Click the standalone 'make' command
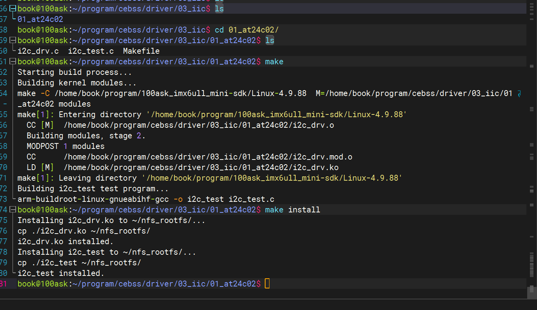This screenshot has width=537, height=310. 274,61
